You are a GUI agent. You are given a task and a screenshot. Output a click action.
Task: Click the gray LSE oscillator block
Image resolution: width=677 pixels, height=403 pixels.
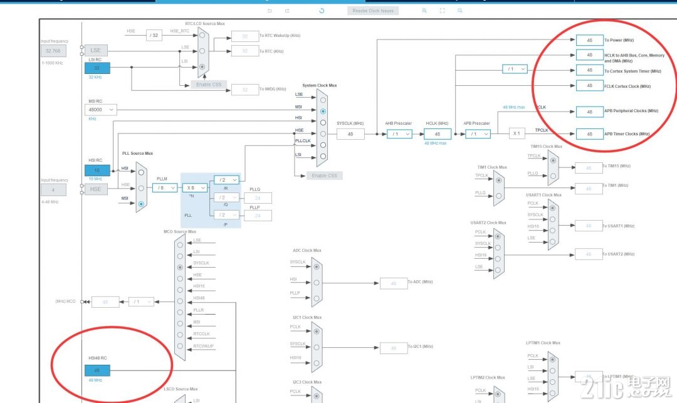(x=95, y=51)
